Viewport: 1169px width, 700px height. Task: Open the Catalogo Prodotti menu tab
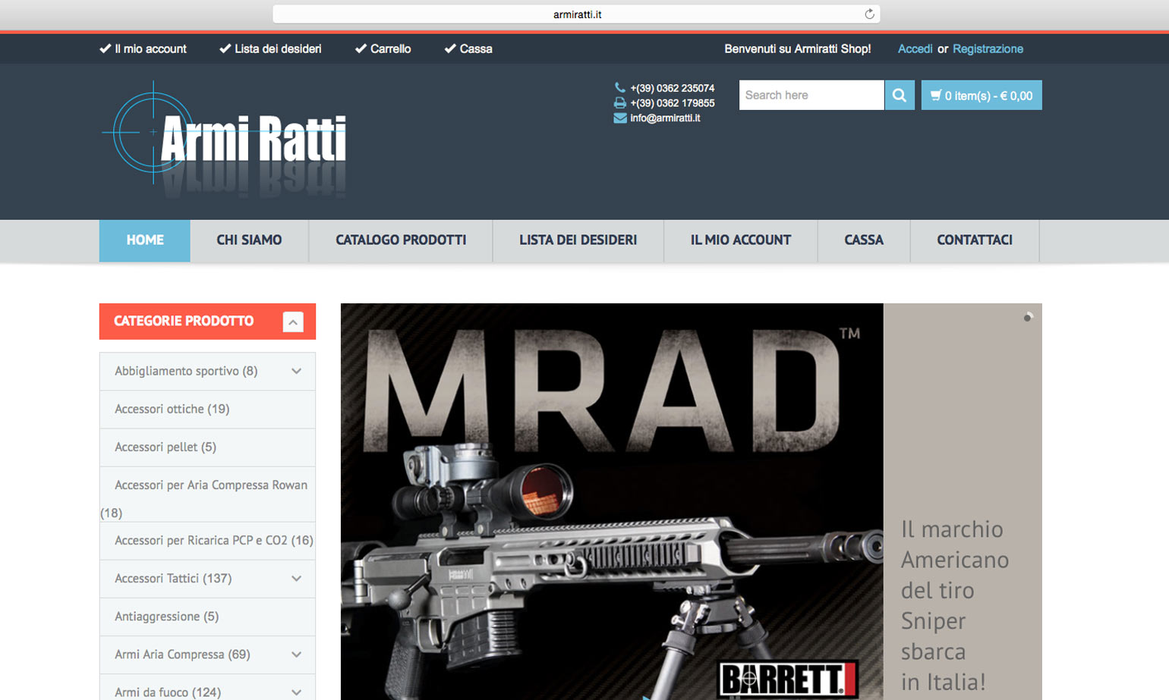coord(401,240)
